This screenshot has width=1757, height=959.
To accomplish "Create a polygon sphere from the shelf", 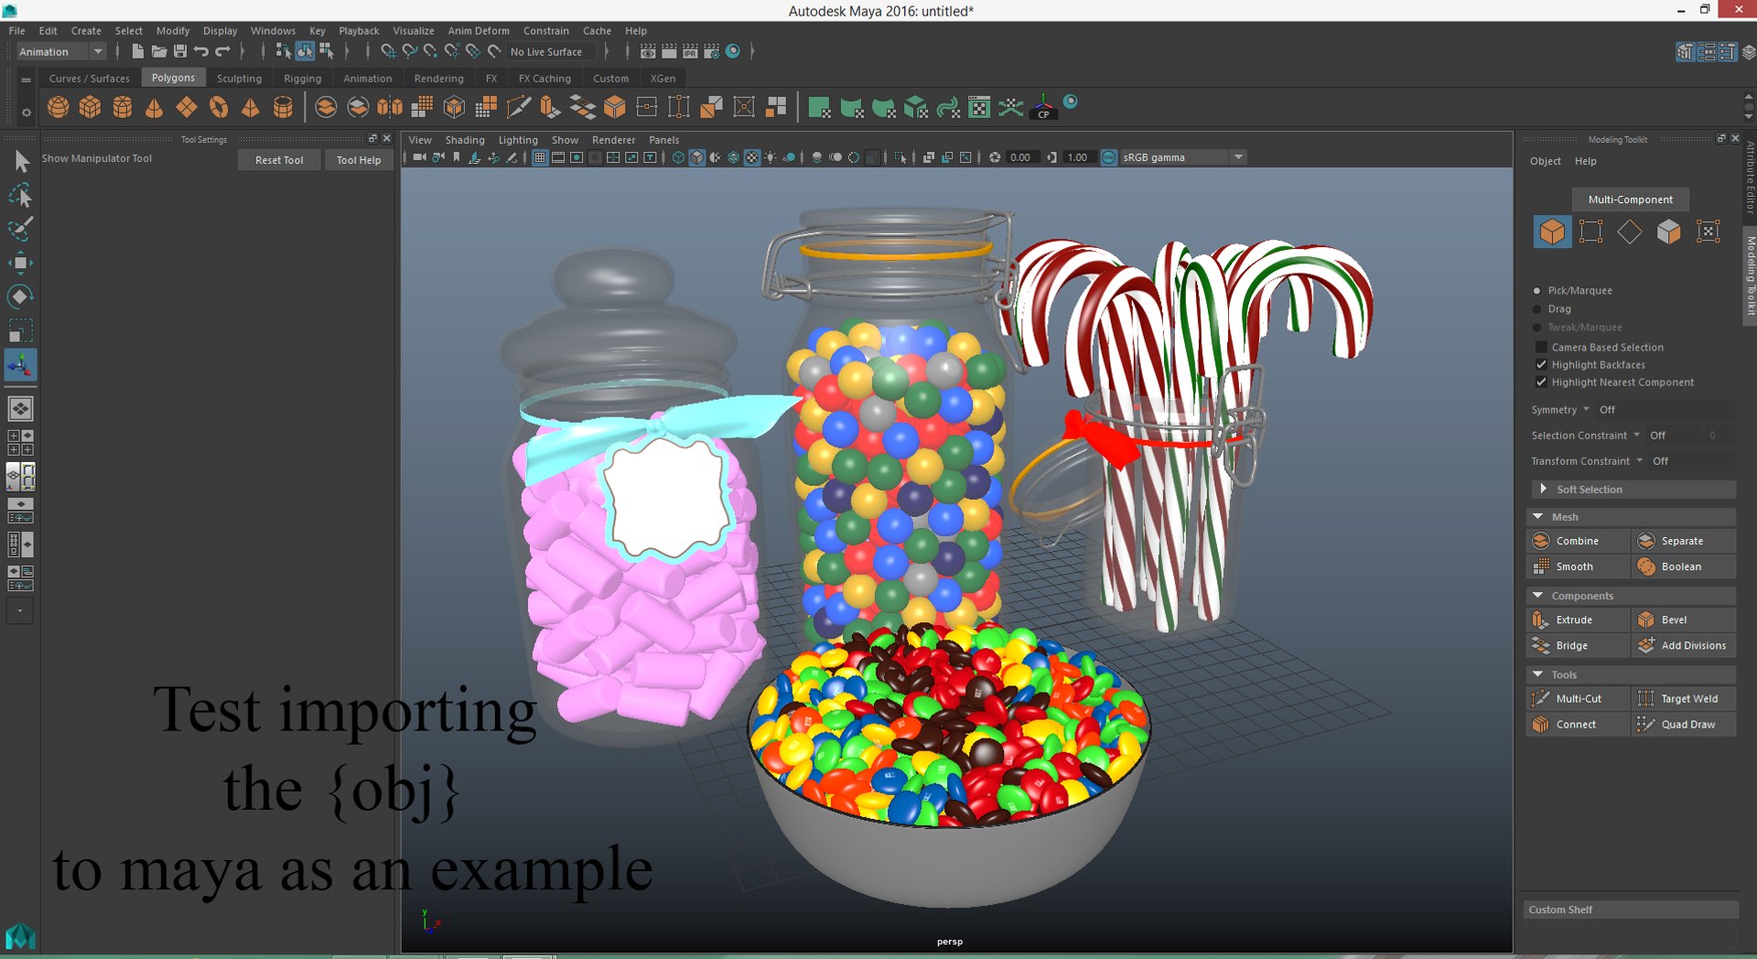I will tap(59, 107).
